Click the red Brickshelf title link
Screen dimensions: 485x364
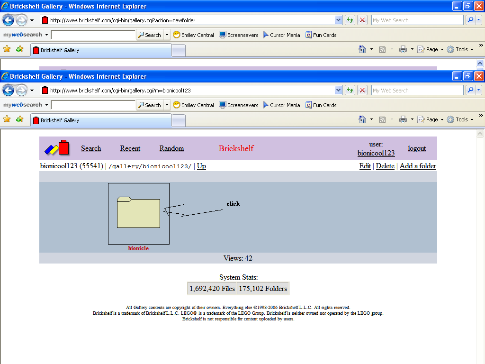click(236, 148)
